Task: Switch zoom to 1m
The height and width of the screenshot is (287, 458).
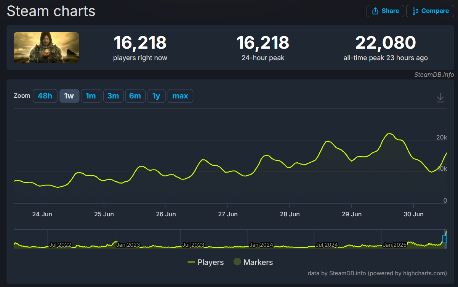Action: (91, 96)
